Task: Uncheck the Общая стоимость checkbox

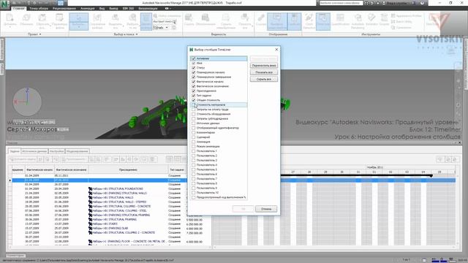Action: click(x=193, y=100)
